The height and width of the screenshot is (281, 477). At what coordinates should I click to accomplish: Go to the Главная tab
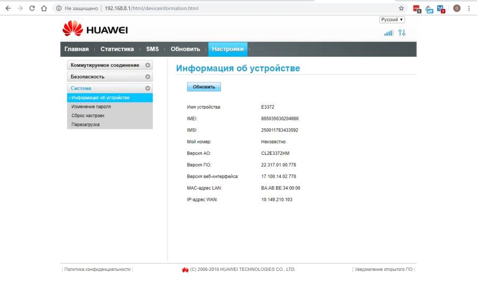[76, 49]
